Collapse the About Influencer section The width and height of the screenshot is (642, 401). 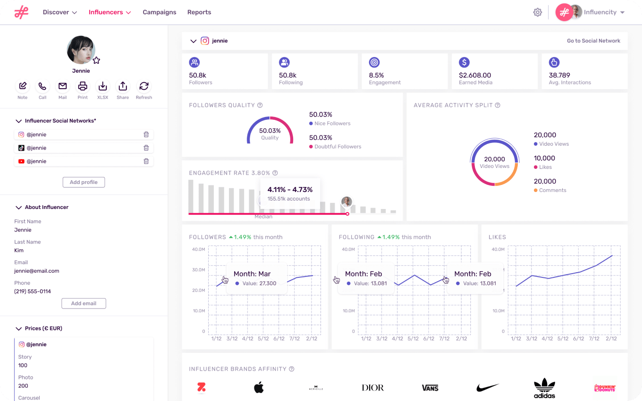pyautogui.click(x=19, y=208)
